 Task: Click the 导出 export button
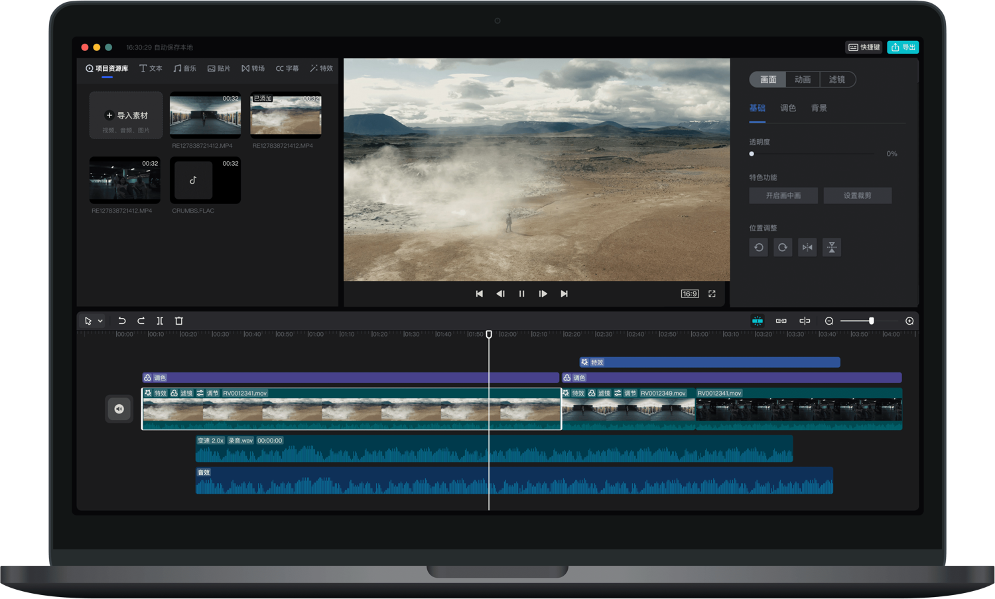click(x=903, y=47)
